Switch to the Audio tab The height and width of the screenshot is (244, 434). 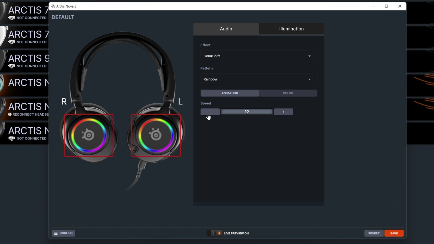(226, 29)
